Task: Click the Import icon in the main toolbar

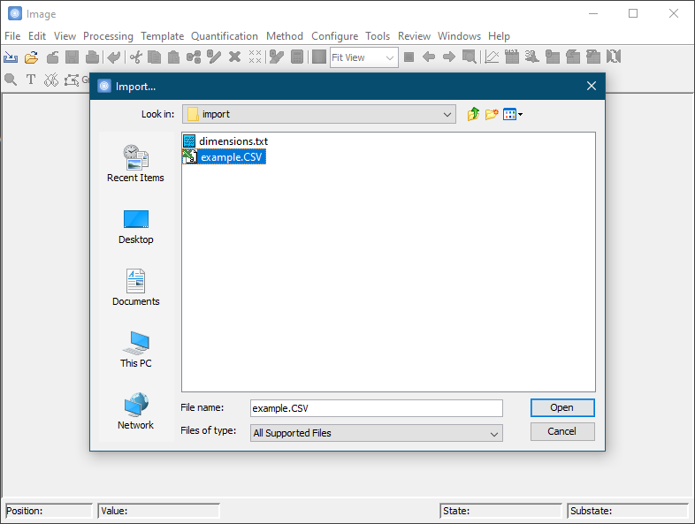Action: pos(11,57)
